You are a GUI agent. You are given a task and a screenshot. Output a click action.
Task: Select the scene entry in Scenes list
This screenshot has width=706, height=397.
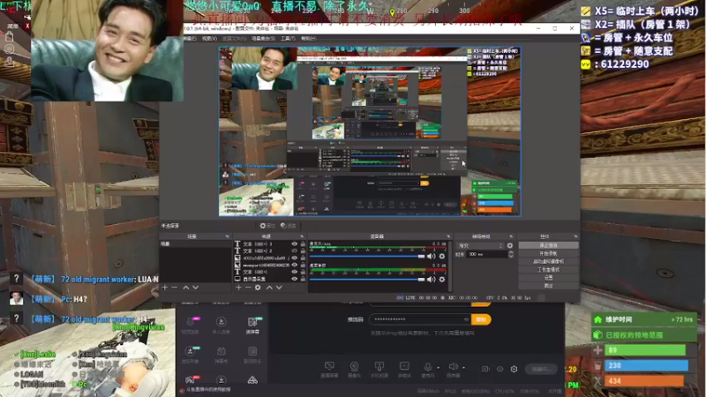(x=195, y=244)
